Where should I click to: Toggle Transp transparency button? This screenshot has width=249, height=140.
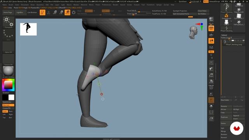coord(211,94)
